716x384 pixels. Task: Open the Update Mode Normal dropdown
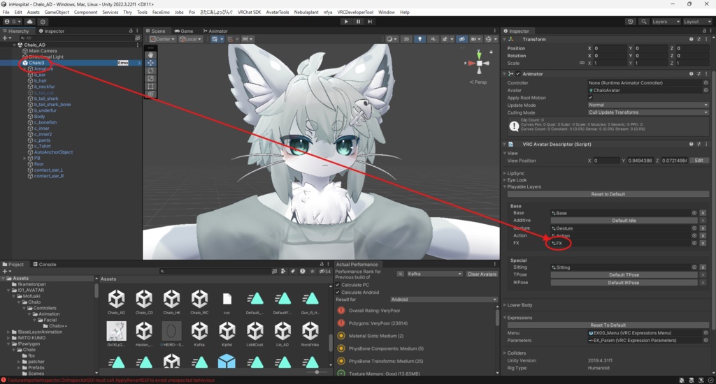[x=647, y=105]
